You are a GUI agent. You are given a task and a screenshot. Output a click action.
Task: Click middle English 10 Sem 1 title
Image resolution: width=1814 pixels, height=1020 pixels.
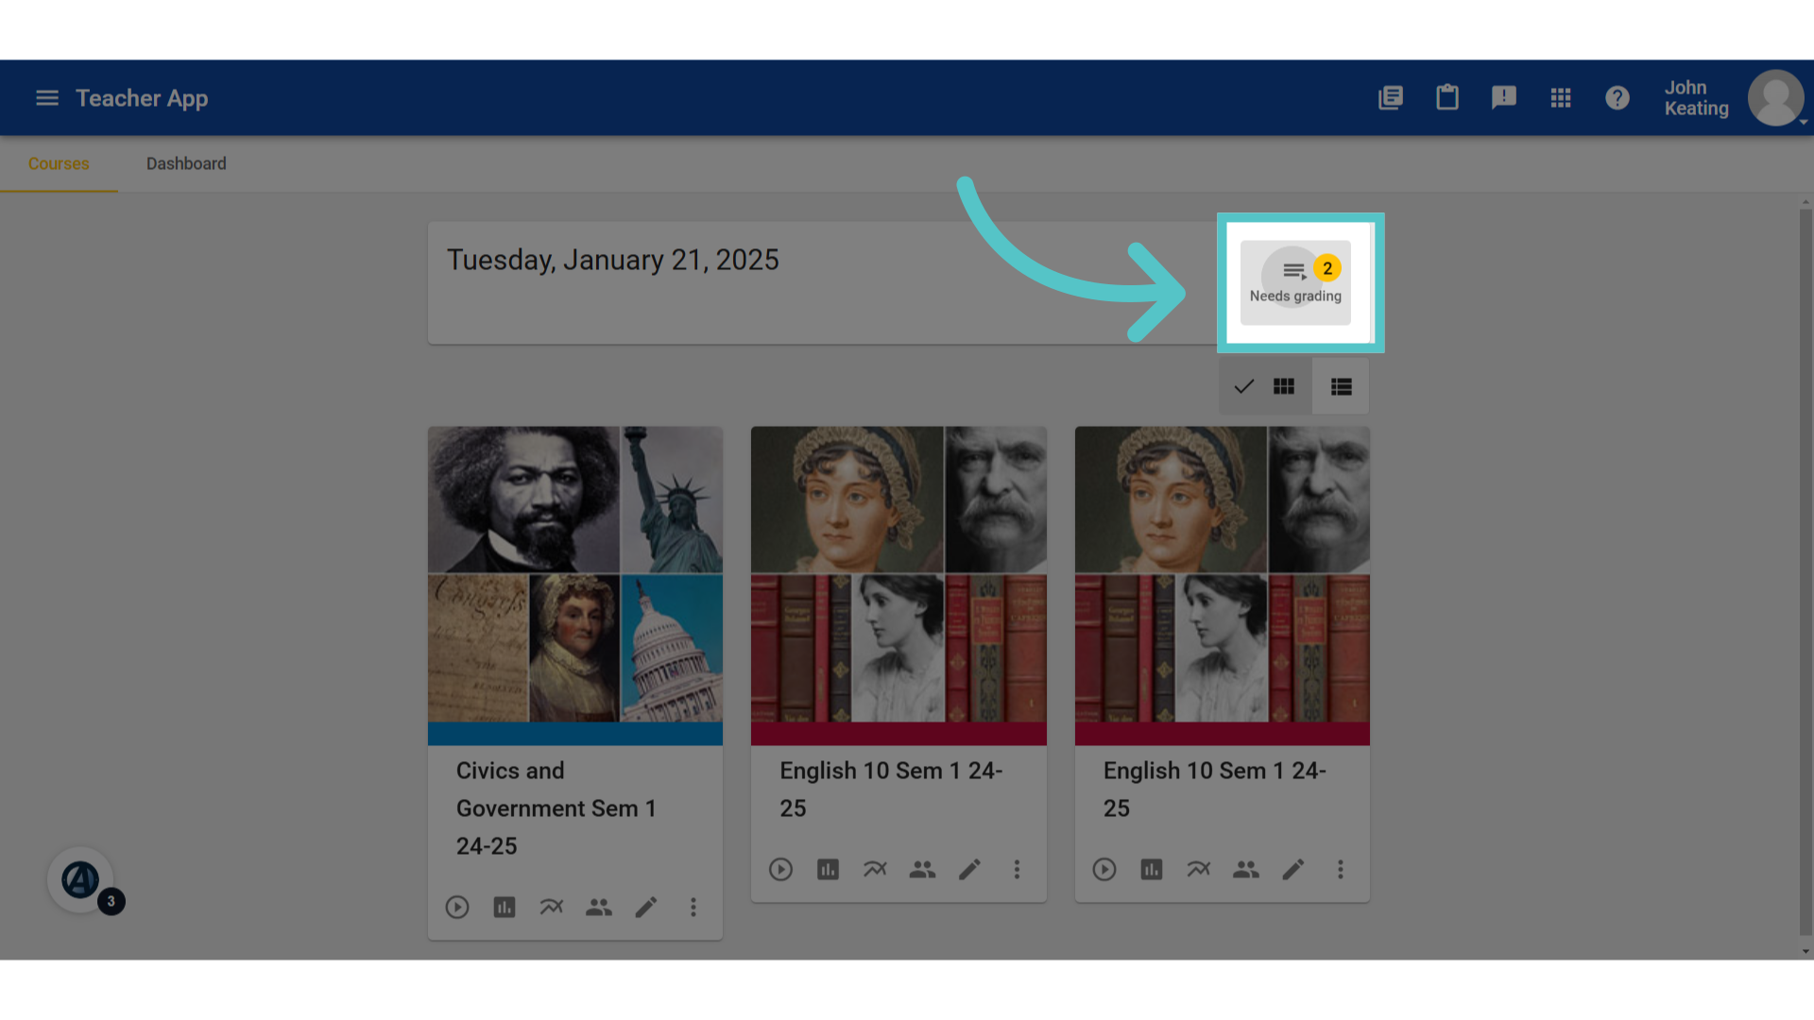point(891,790)
